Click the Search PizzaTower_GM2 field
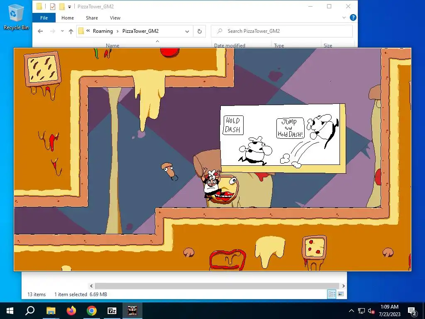Image resolution: width=425 pixels, height=319 pixels. click(x=282, y=31)
